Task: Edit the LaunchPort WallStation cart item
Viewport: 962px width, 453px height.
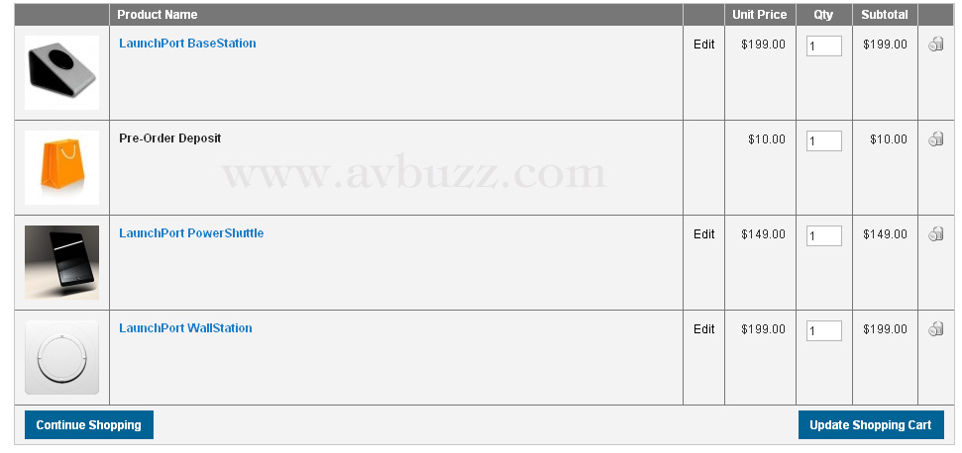Action: 703,329
